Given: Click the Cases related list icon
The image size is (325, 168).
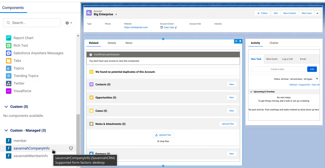Looking at the screenshot, I should [x=91, y=111].
